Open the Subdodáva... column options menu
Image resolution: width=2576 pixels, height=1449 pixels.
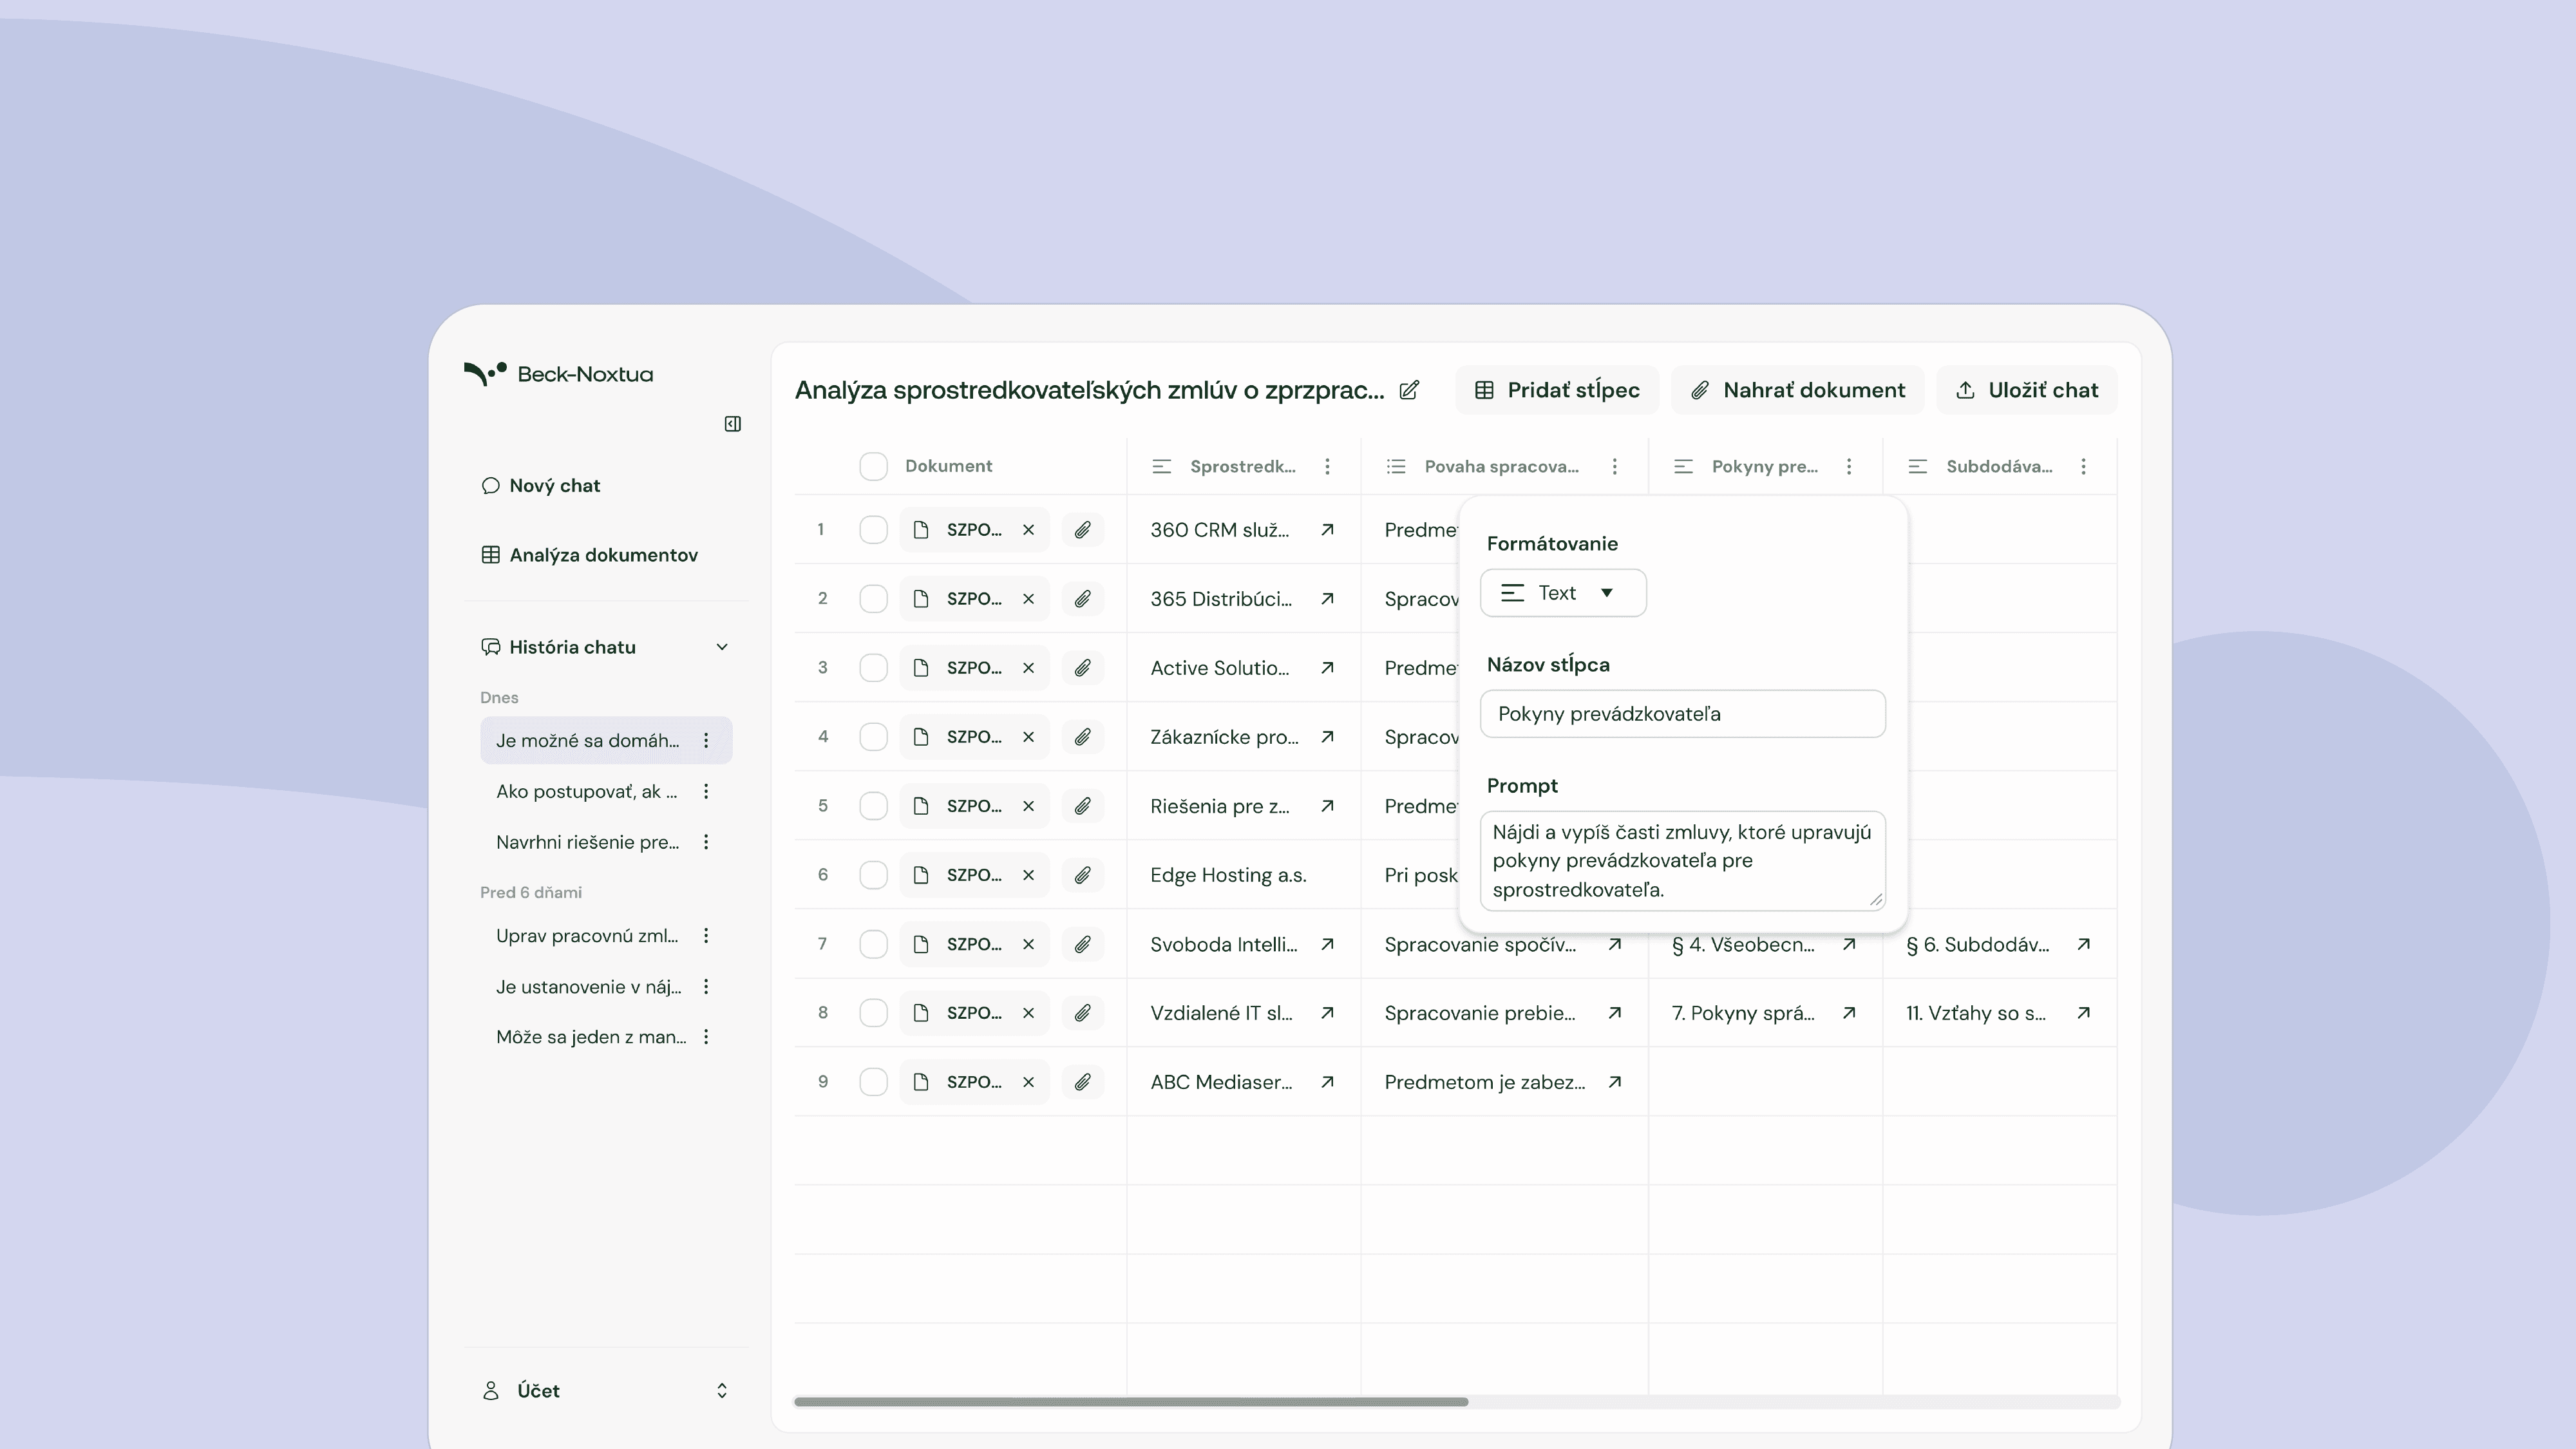coord(2083,466)
